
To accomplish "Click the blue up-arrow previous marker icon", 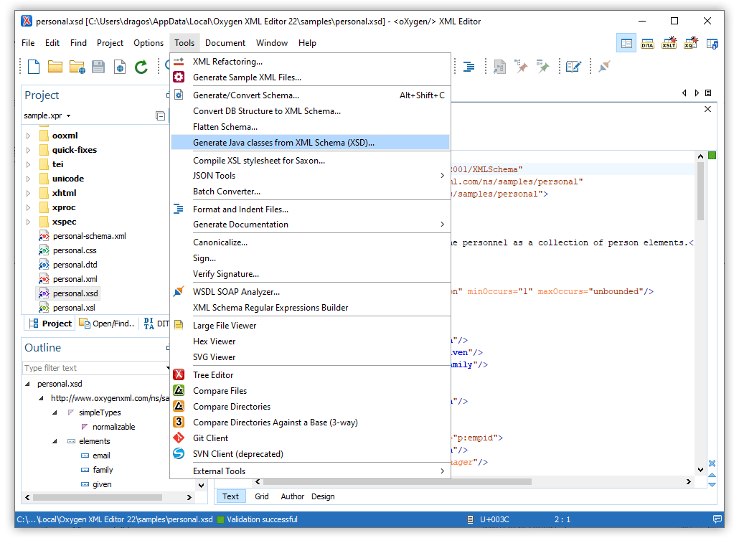I will coord(712,475).
